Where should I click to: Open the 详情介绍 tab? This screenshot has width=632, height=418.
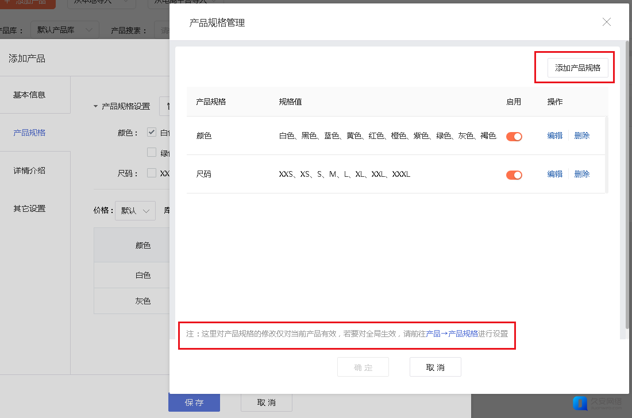(x=29, y=171)
